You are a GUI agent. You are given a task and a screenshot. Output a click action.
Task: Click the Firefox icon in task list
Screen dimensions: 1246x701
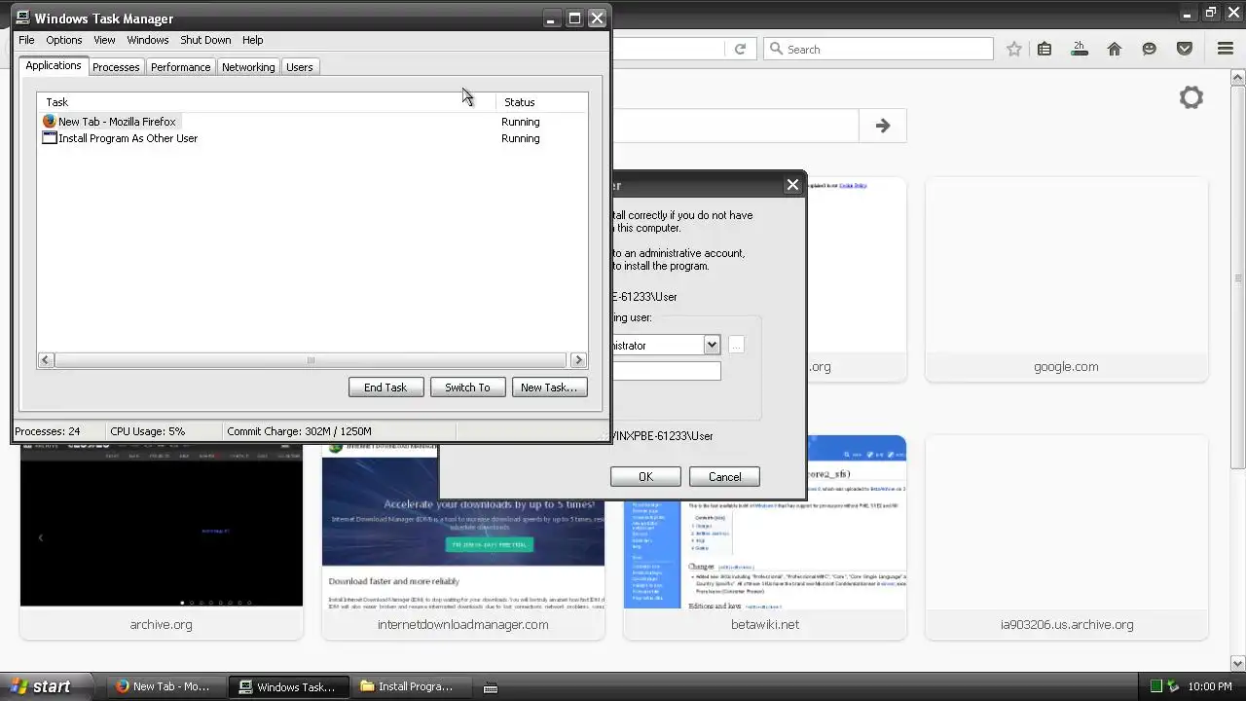tap(50, 122)
